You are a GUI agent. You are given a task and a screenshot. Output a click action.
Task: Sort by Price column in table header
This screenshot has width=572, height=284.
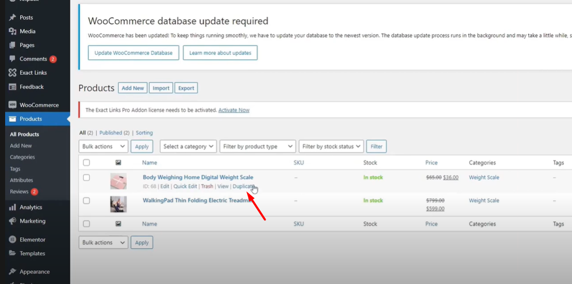pos(431,163)
